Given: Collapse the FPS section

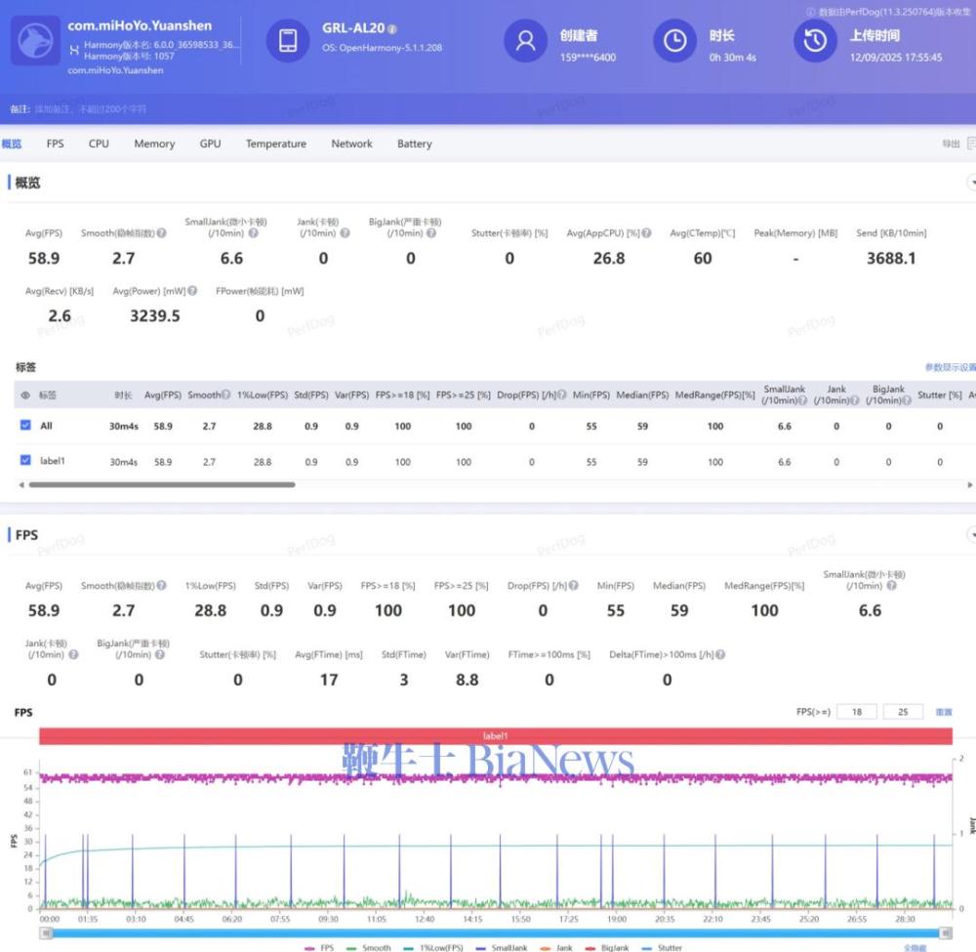Looking at the screenshot, I should pos(972,535).
